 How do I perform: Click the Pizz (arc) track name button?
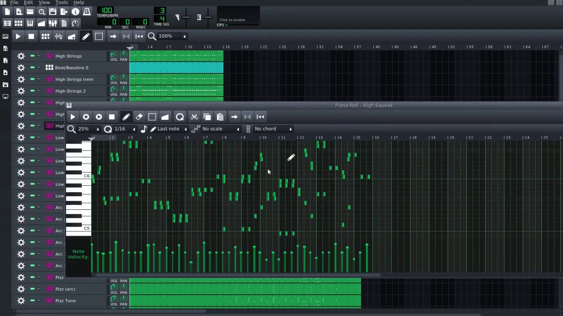[75, 289]
